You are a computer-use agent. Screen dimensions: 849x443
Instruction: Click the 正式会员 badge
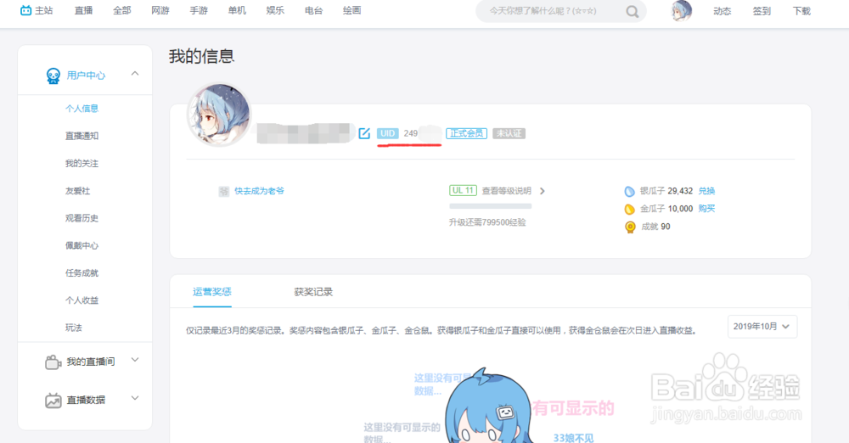point(466,133)
